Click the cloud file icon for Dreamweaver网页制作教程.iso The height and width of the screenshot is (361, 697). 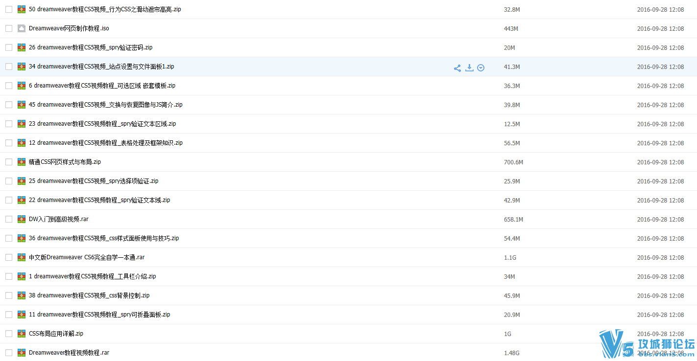click(x=22, y=28)
